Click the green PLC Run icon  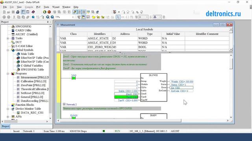44,12
